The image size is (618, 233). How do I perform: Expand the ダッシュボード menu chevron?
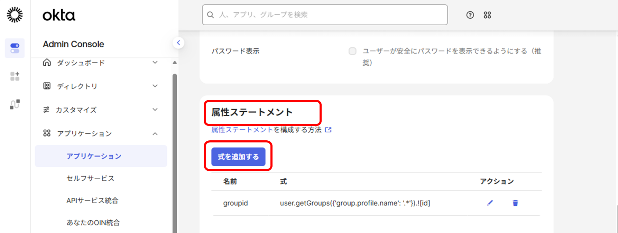[x=155, y=62]
